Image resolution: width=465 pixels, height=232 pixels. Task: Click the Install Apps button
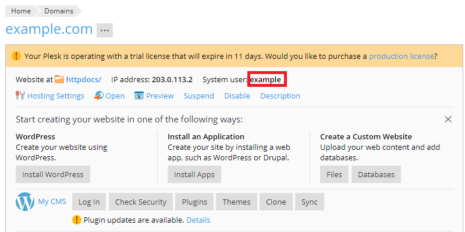[194, 174]
